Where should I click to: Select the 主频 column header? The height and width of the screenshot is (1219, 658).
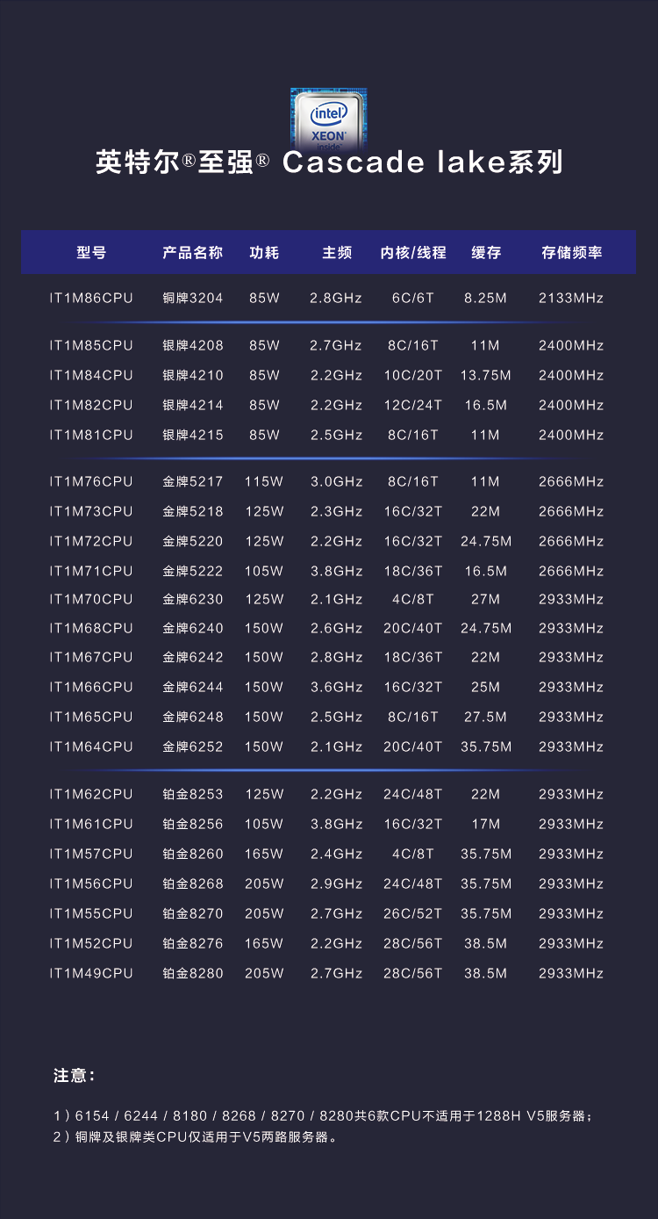[337, 253]
